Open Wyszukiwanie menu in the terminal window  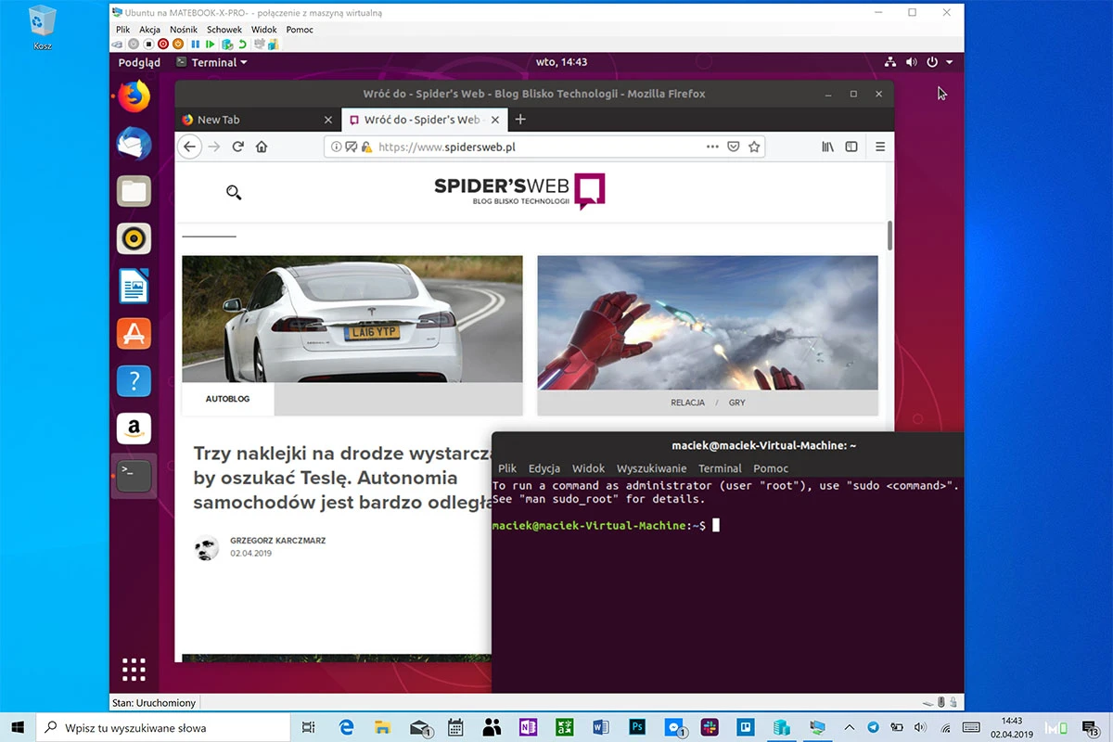651,468
